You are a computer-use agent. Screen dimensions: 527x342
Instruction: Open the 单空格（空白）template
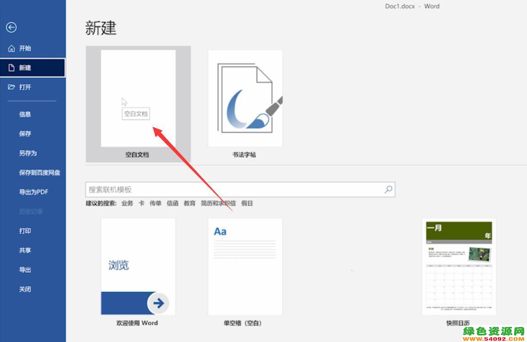pos(245,266)
